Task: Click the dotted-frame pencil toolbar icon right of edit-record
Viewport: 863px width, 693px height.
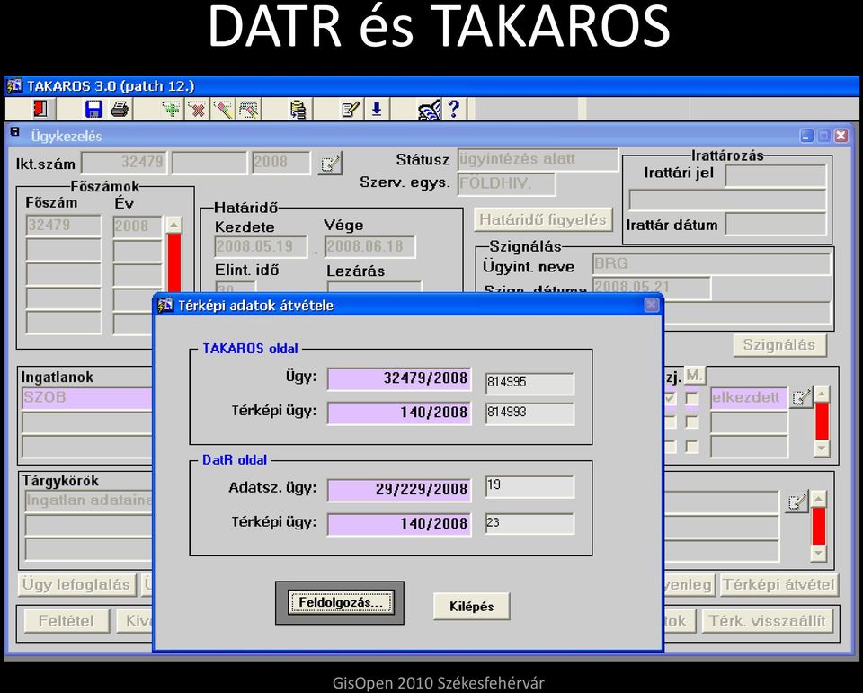Action: [249, 109]
